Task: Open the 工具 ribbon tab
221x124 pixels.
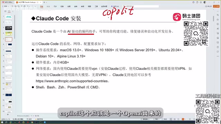Action: point(96,7)
